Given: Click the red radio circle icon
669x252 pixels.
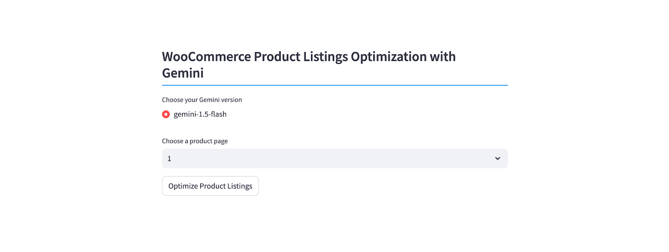Looking at the screenshot, I should click(x=166, y=114).
